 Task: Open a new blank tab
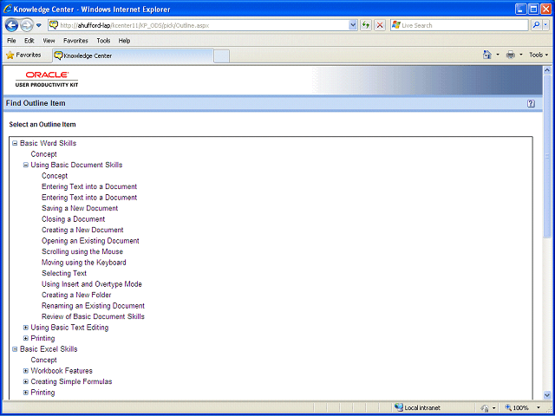click(222, 56)
